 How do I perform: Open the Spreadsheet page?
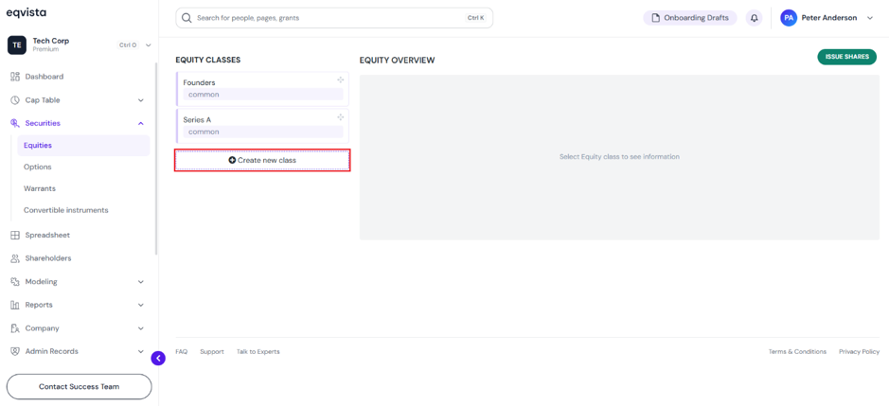47,235
